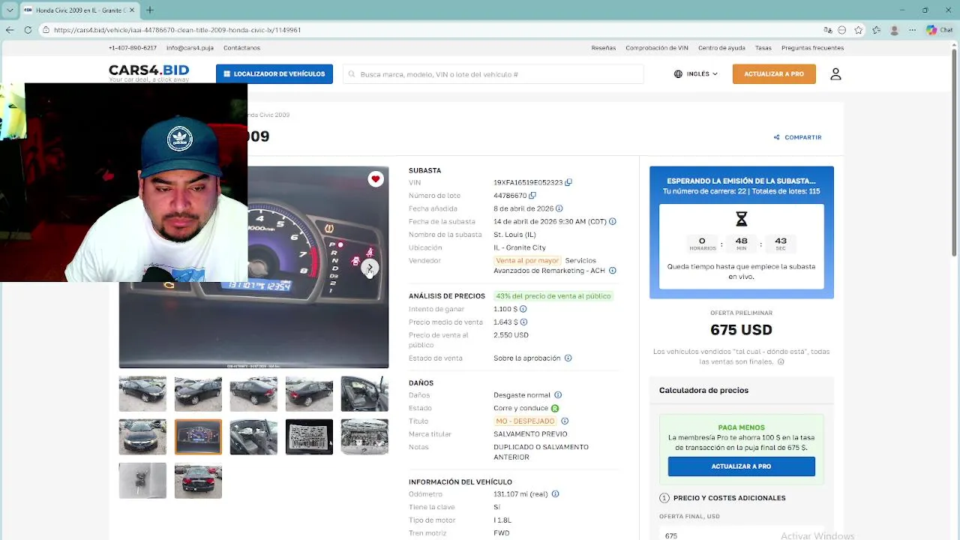Image resolution: width=960 pixels, height=540 pixels.
Task: Show info for 'Intento de ganar' 1.100 $
Action: pyautogui.click(x=523, y=309)
